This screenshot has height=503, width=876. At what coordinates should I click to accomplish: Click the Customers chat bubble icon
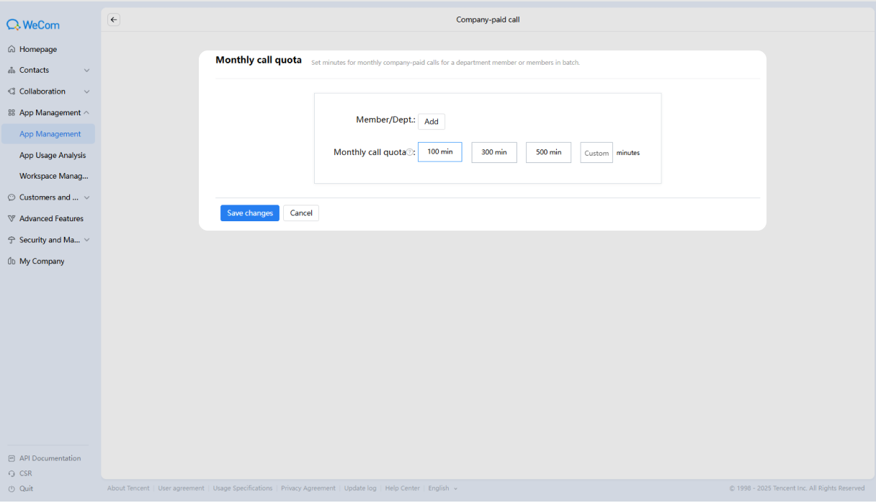pyautogui.click(x=12, y=197)
